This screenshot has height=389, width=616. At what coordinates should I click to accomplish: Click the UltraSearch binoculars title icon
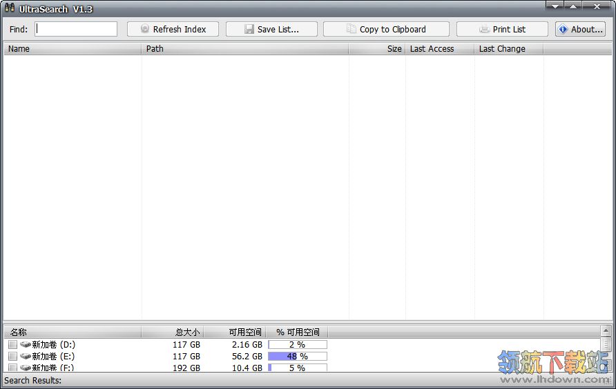(10, 8)
